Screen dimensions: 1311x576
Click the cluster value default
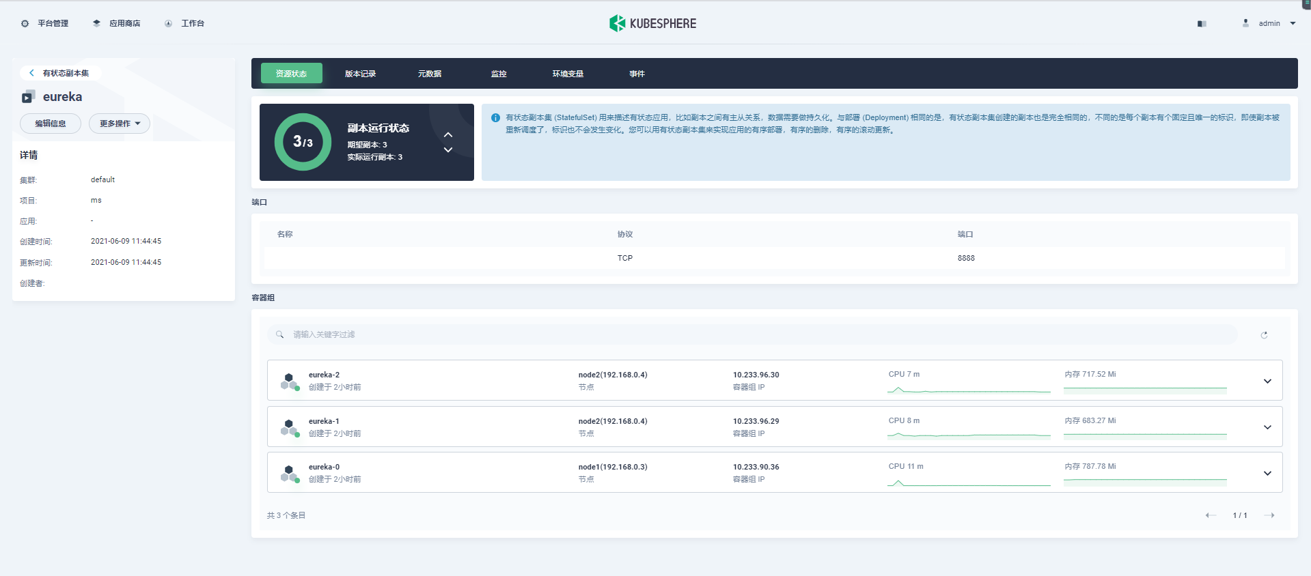(x=102, y=179)
